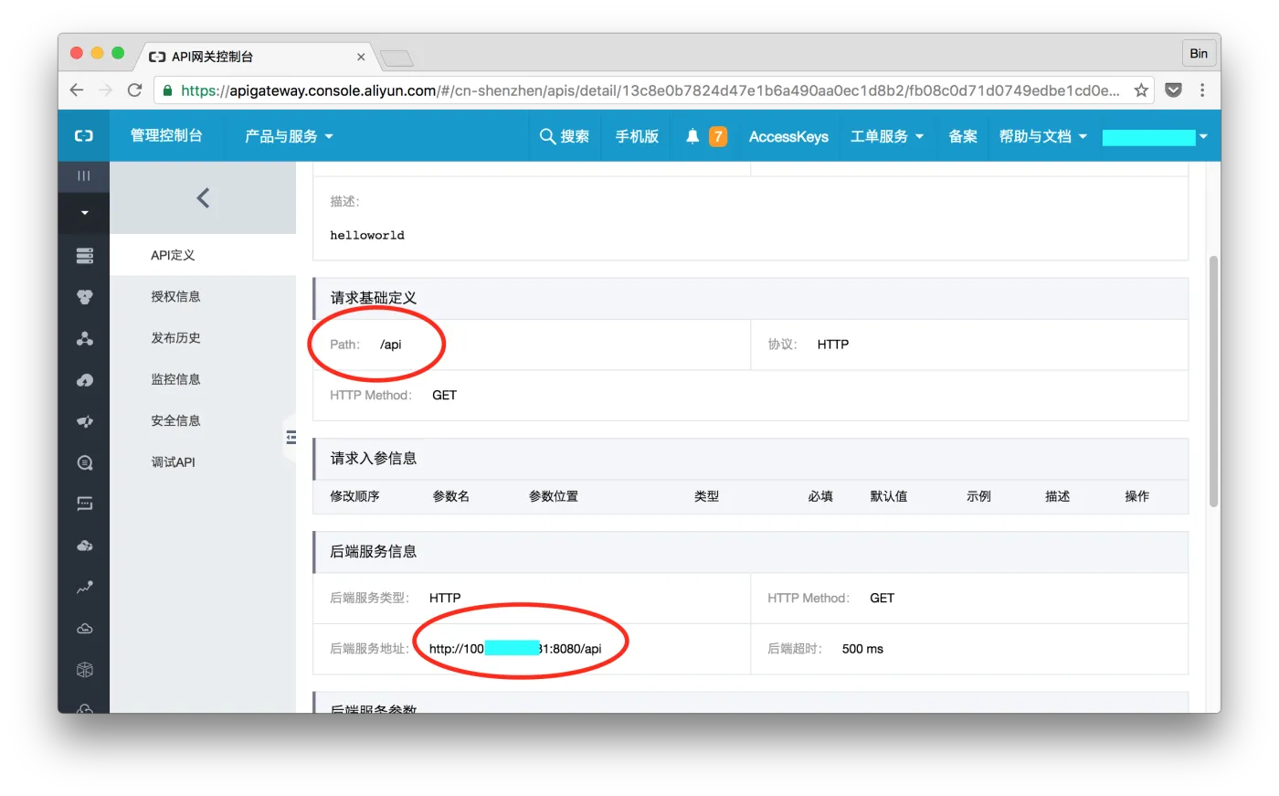Select the 调试API menu item

[203, 462]
